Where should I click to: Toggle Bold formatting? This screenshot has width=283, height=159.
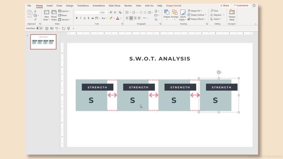(76, 18)
